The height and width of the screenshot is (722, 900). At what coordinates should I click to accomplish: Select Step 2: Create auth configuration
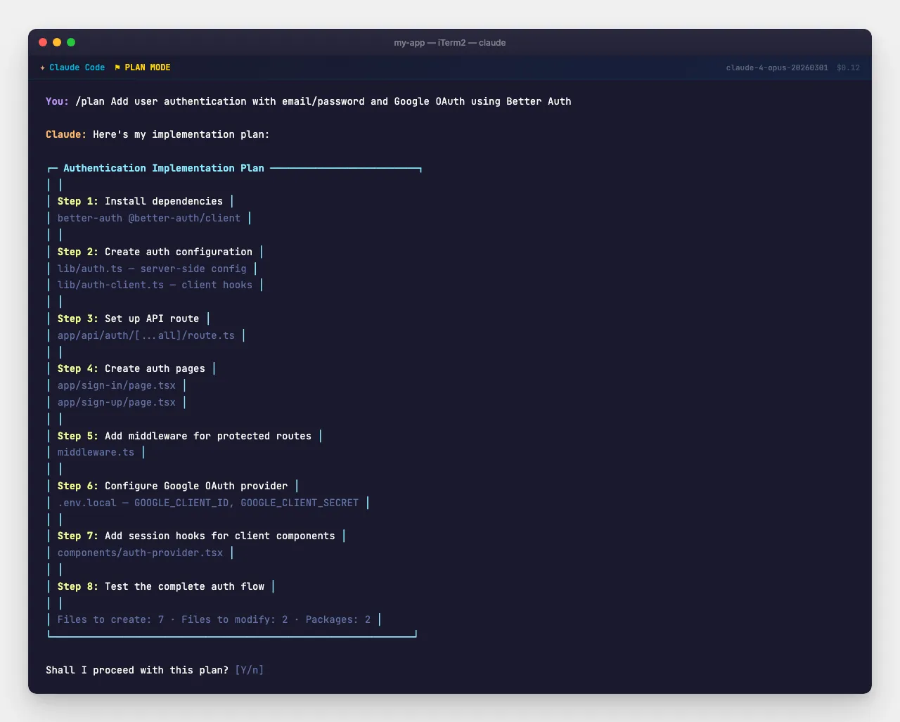coord(155,252)
